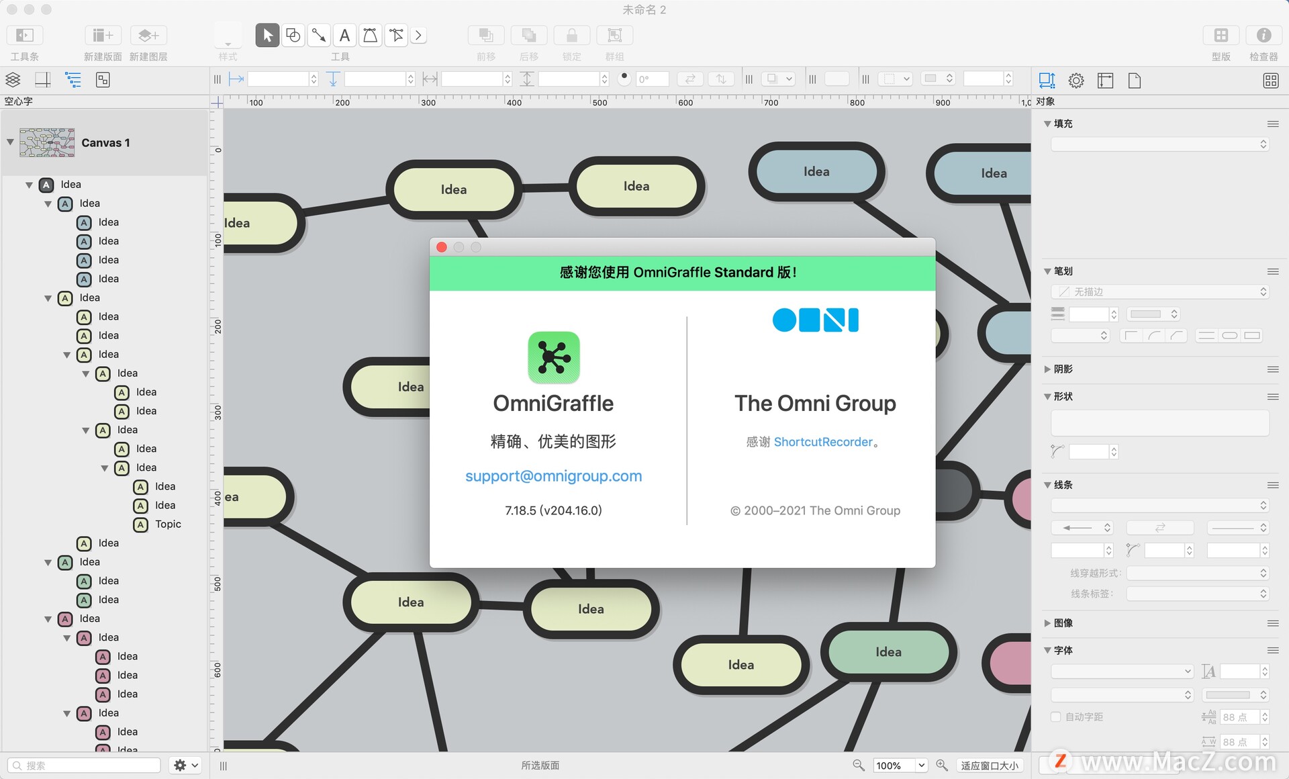Click the flip horizontal button
This screenshot has width=1289, height=779.
[x=690, y=79]
